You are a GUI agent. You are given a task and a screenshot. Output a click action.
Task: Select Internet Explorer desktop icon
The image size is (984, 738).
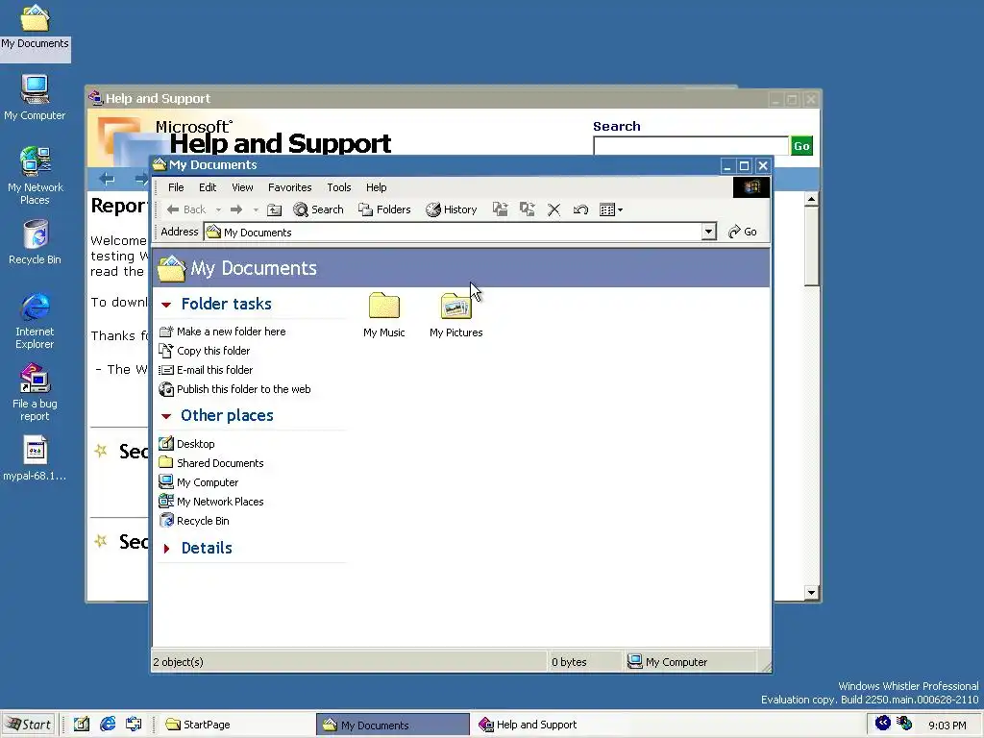click(35, 321)
